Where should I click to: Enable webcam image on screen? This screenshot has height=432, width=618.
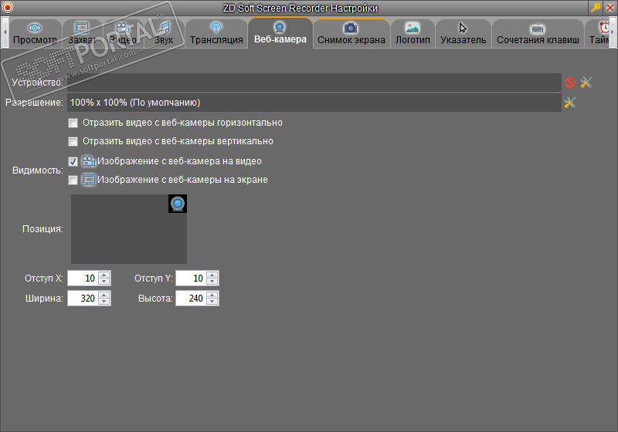click(x=73, y=180)
